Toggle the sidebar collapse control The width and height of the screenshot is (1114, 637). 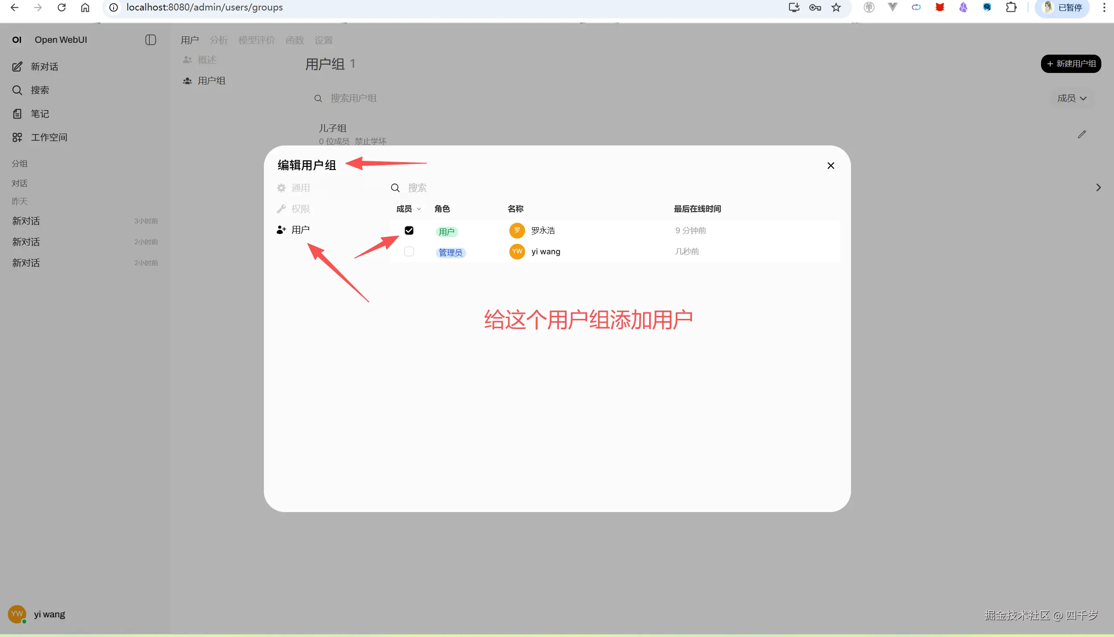(150, 39)
